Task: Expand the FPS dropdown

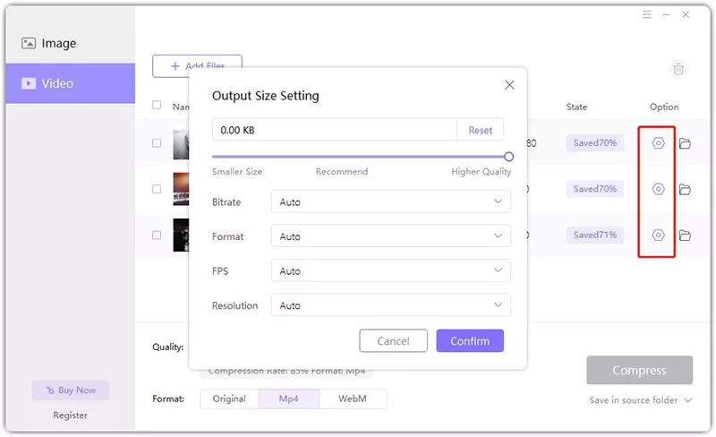Action: pyautogui.click(x=390, y=271)
